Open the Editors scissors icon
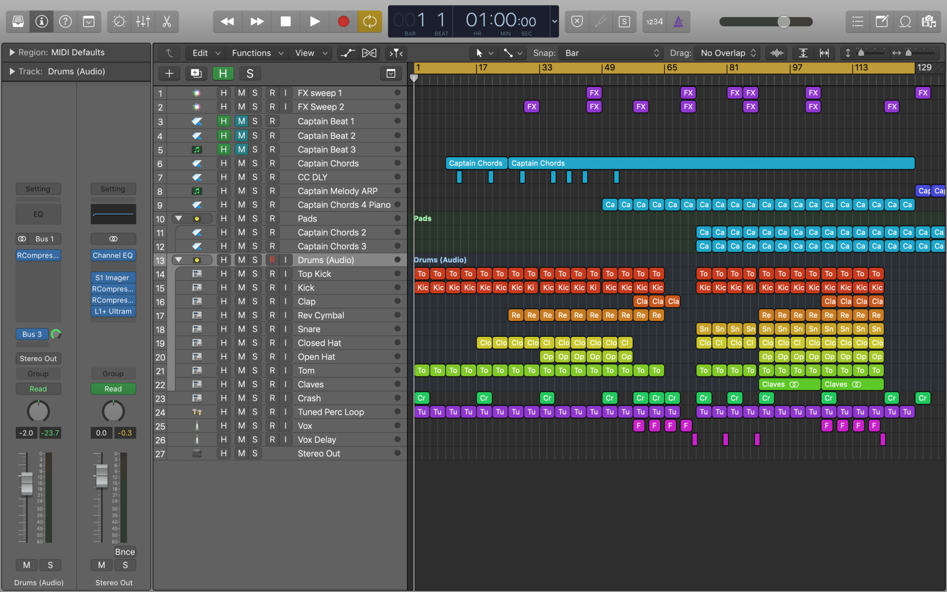Image resolution: width=947 pixels, height=592 pixels. (166, 21)
